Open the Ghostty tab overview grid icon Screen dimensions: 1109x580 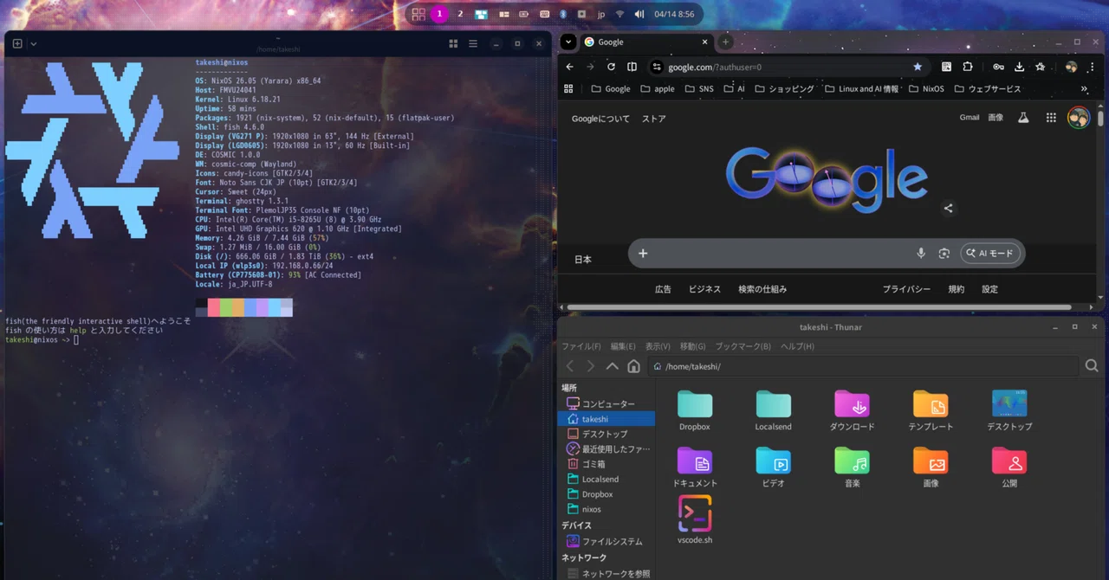coord(453,43)
